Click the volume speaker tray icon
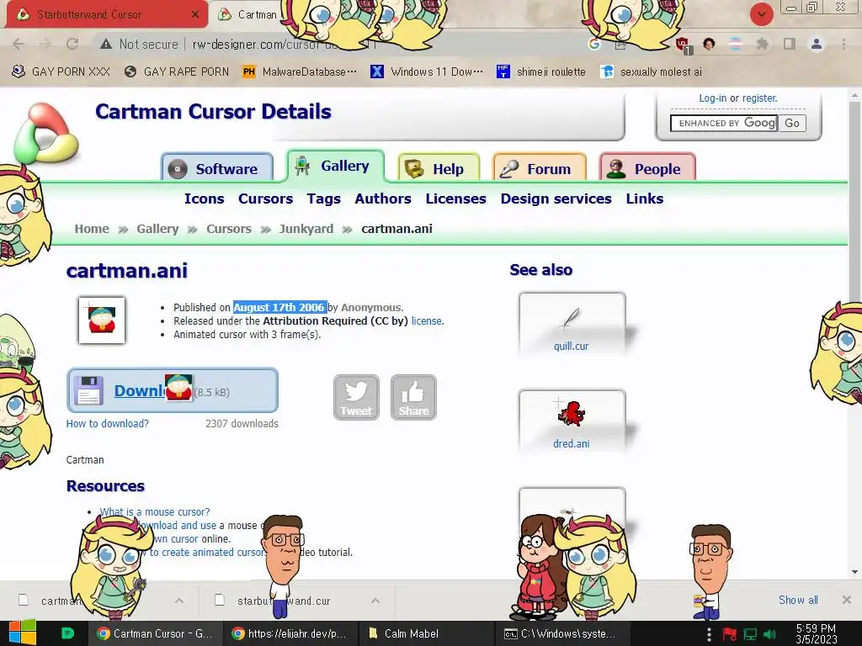 coord(770,634)
